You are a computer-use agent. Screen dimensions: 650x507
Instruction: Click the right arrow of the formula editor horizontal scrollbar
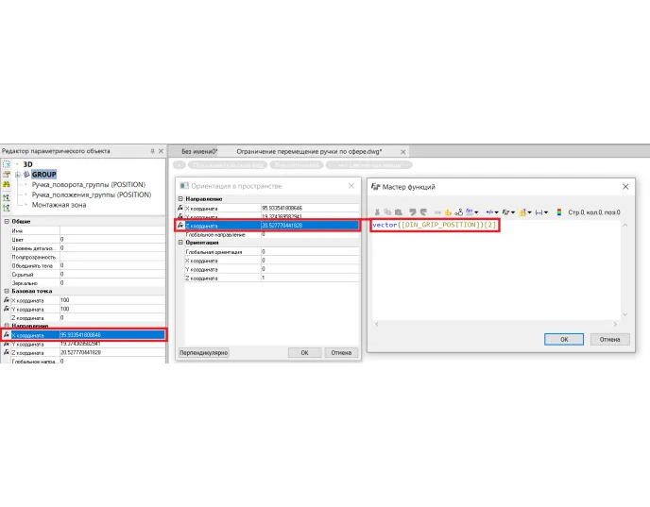615,324
